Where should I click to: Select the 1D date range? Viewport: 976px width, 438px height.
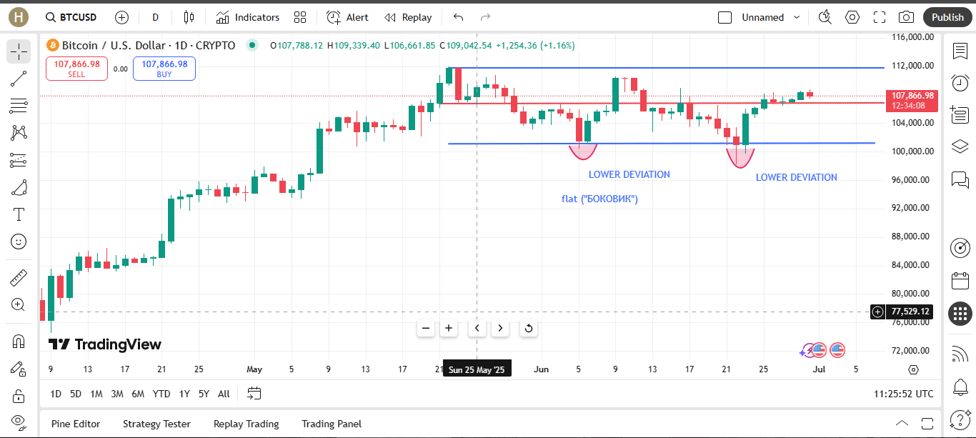(x=56, y=394)
